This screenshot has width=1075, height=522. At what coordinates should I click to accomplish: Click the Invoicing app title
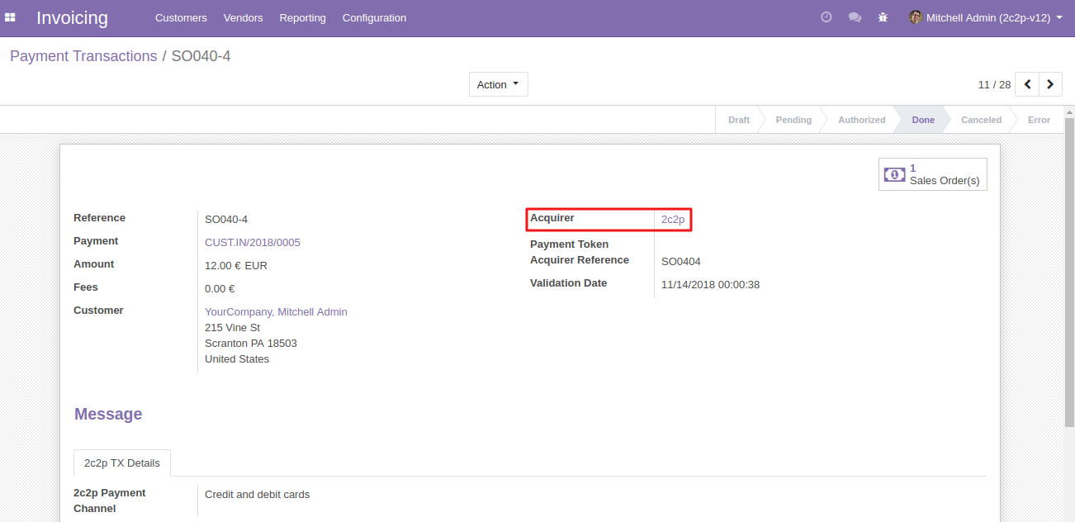pos(72,17)
